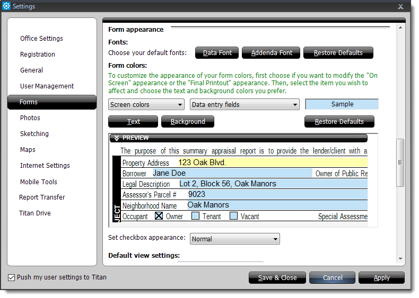419x298 pixels.
Task: Open the Screen colors dropdown
Action: tap(146, 105)
